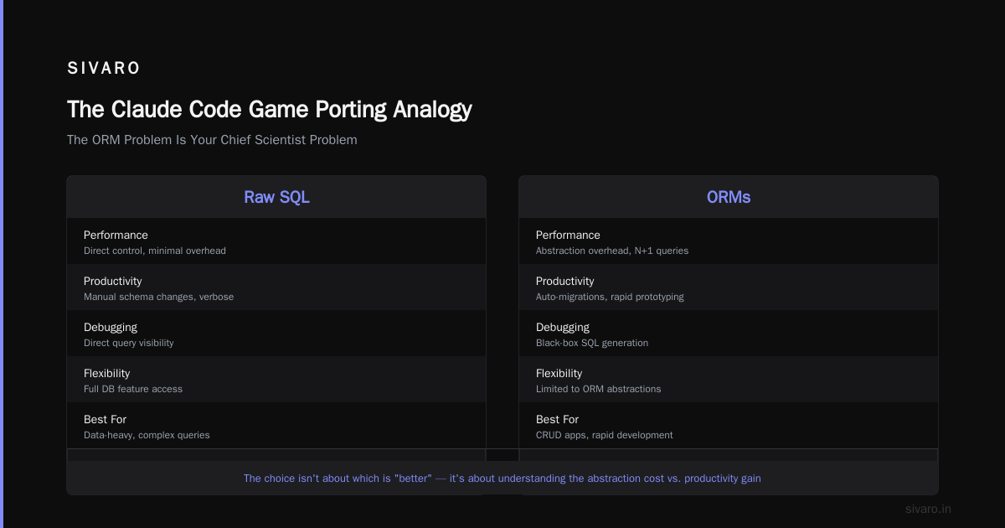Select "Black-box SQL generation" text
The width and height of the screenshot is (1005, 528).
click(592, 343)
